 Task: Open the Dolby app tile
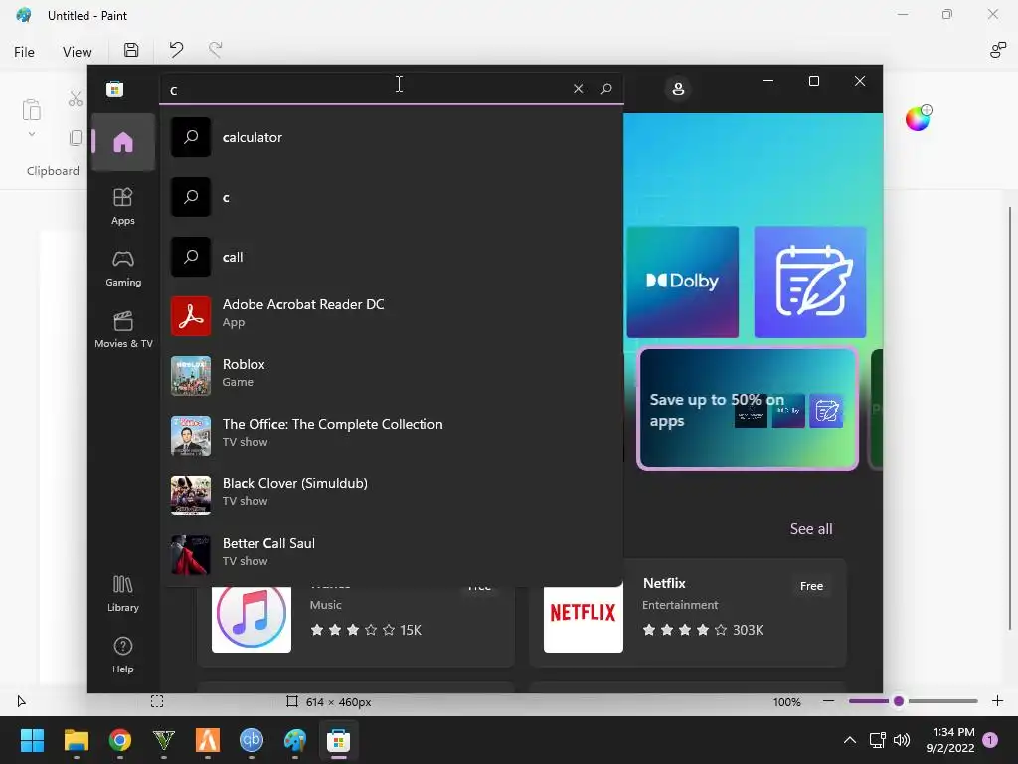682,282
